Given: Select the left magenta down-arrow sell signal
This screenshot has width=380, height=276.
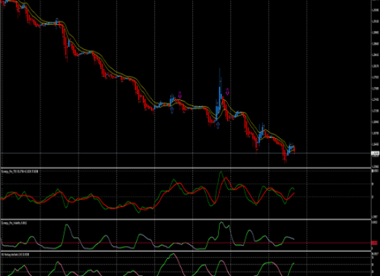Looking at the screenshot, I should click(x=180, y=95).
